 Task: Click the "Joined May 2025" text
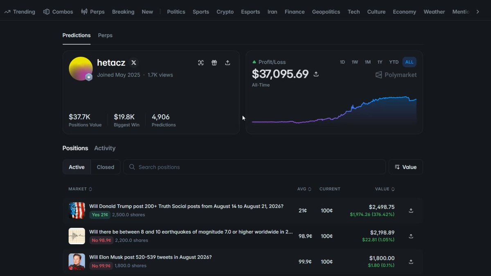119,75
